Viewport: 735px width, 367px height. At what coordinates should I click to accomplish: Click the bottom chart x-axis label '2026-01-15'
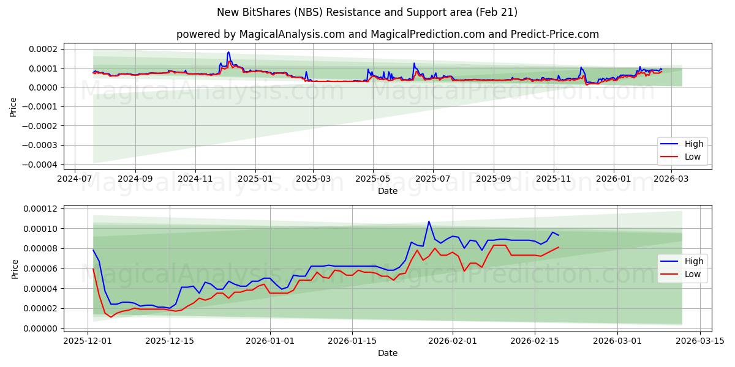click(352, 341)
